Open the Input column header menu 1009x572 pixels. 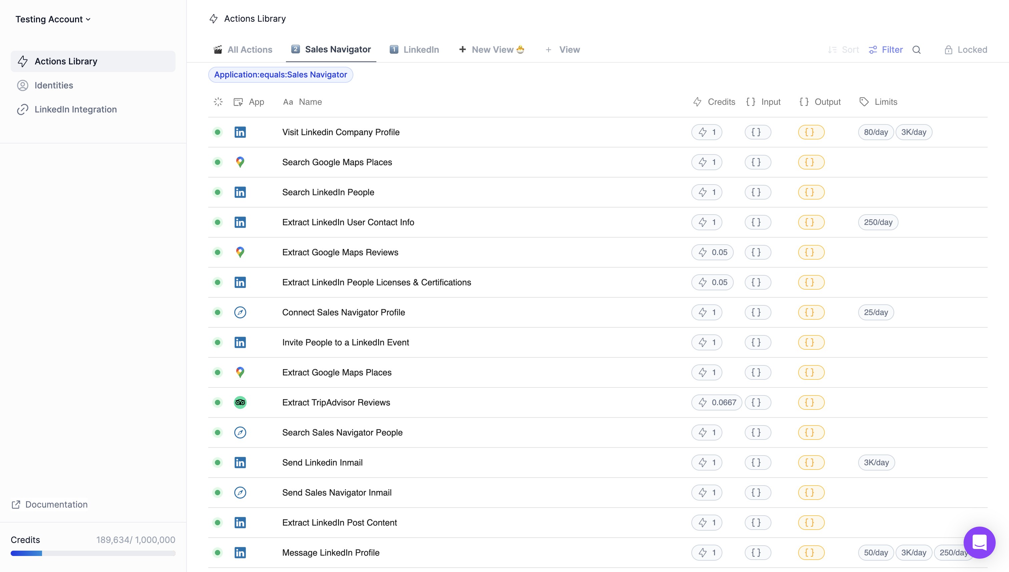(763, 102)
